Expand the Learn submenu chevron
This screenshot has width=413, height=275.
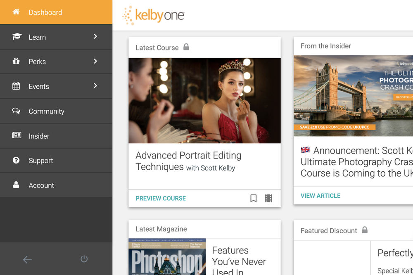pos(95,37)
